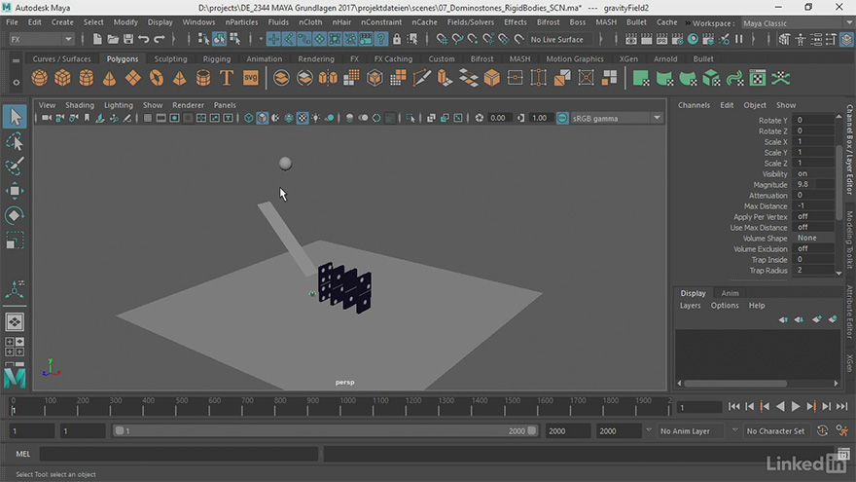Click the SVG import shelf icon
This screenshot has height=482, width=856.
(251, 78)
